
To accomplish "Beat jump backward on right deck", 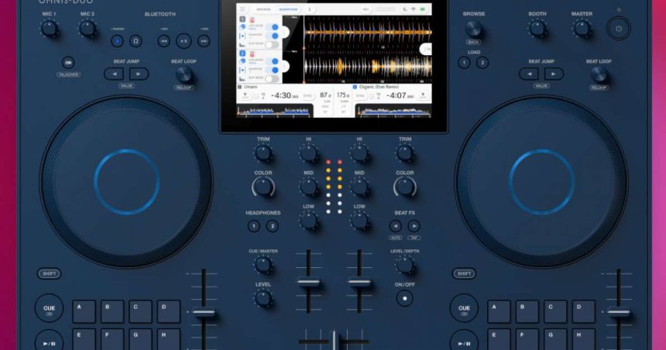I will click(x=529, y=74).
